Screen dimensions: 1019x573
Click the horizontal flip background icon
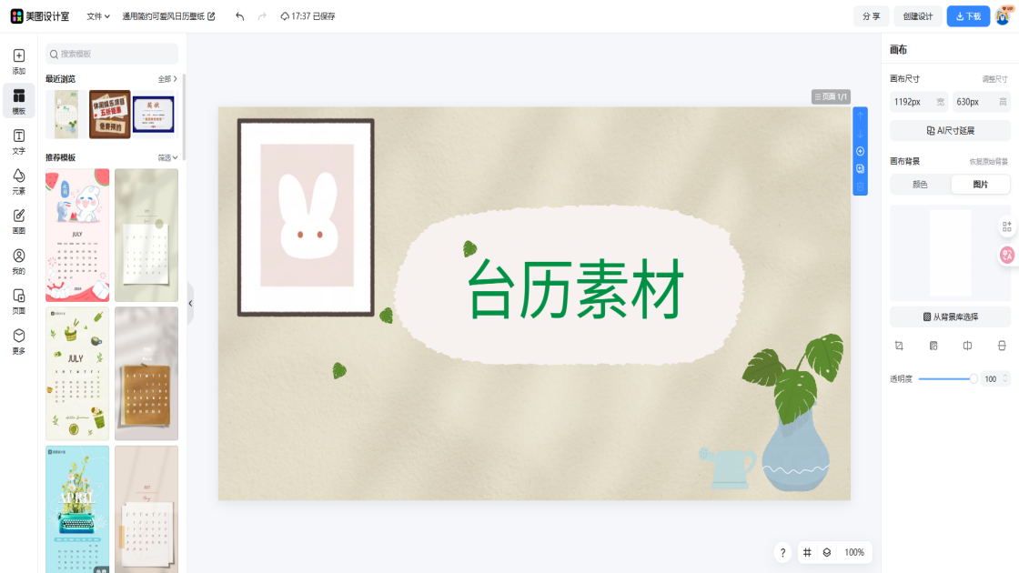pos(967,346)
